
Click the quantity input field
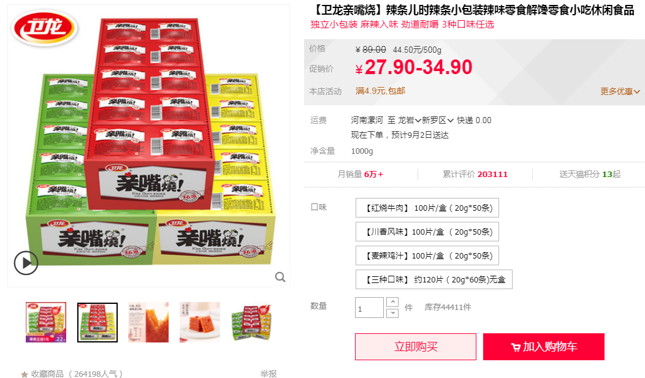click(x=369, y=308)
